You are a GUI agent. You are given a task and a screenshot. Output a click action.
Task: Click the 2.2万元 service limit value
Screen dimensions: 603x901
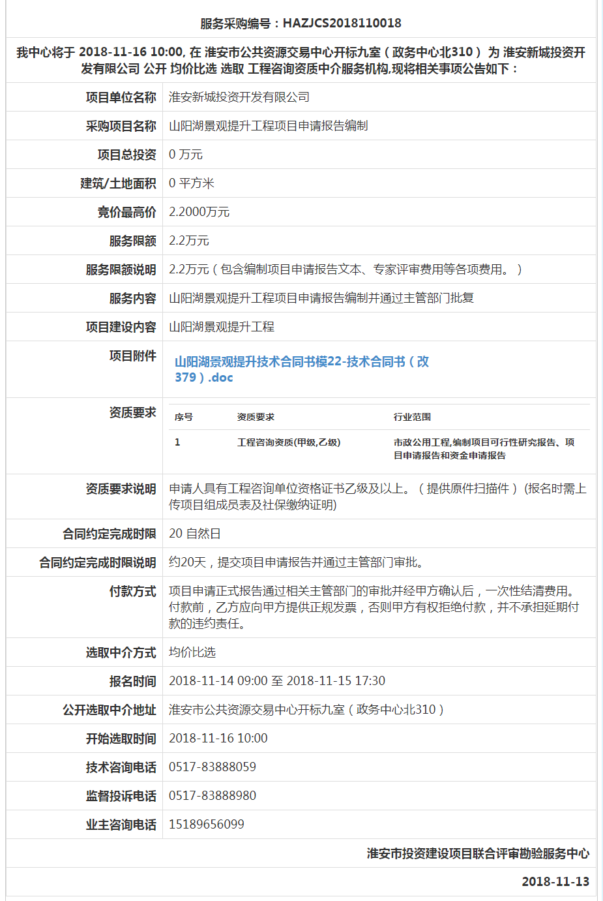click(189, 241)
